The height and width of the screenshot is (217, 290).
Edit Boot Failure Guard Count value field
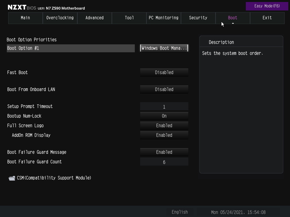tap(164, 162)
